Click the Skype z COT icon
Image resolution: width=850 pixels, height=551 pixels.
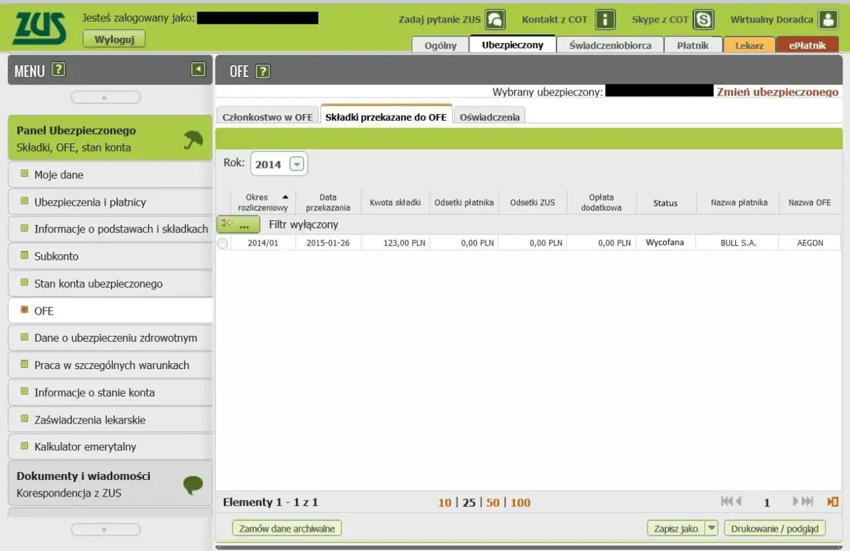(x=703, y=19)
